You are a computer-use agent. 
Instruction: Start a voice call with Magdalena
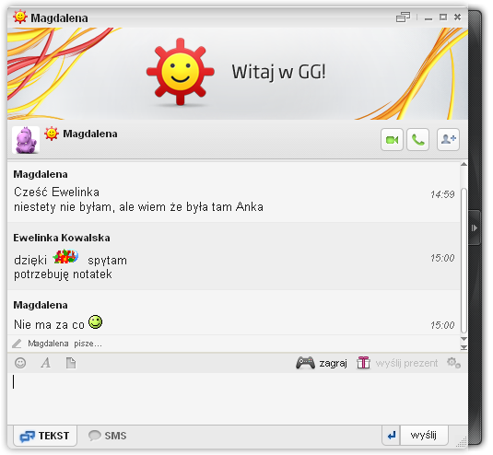coord(417,140)
